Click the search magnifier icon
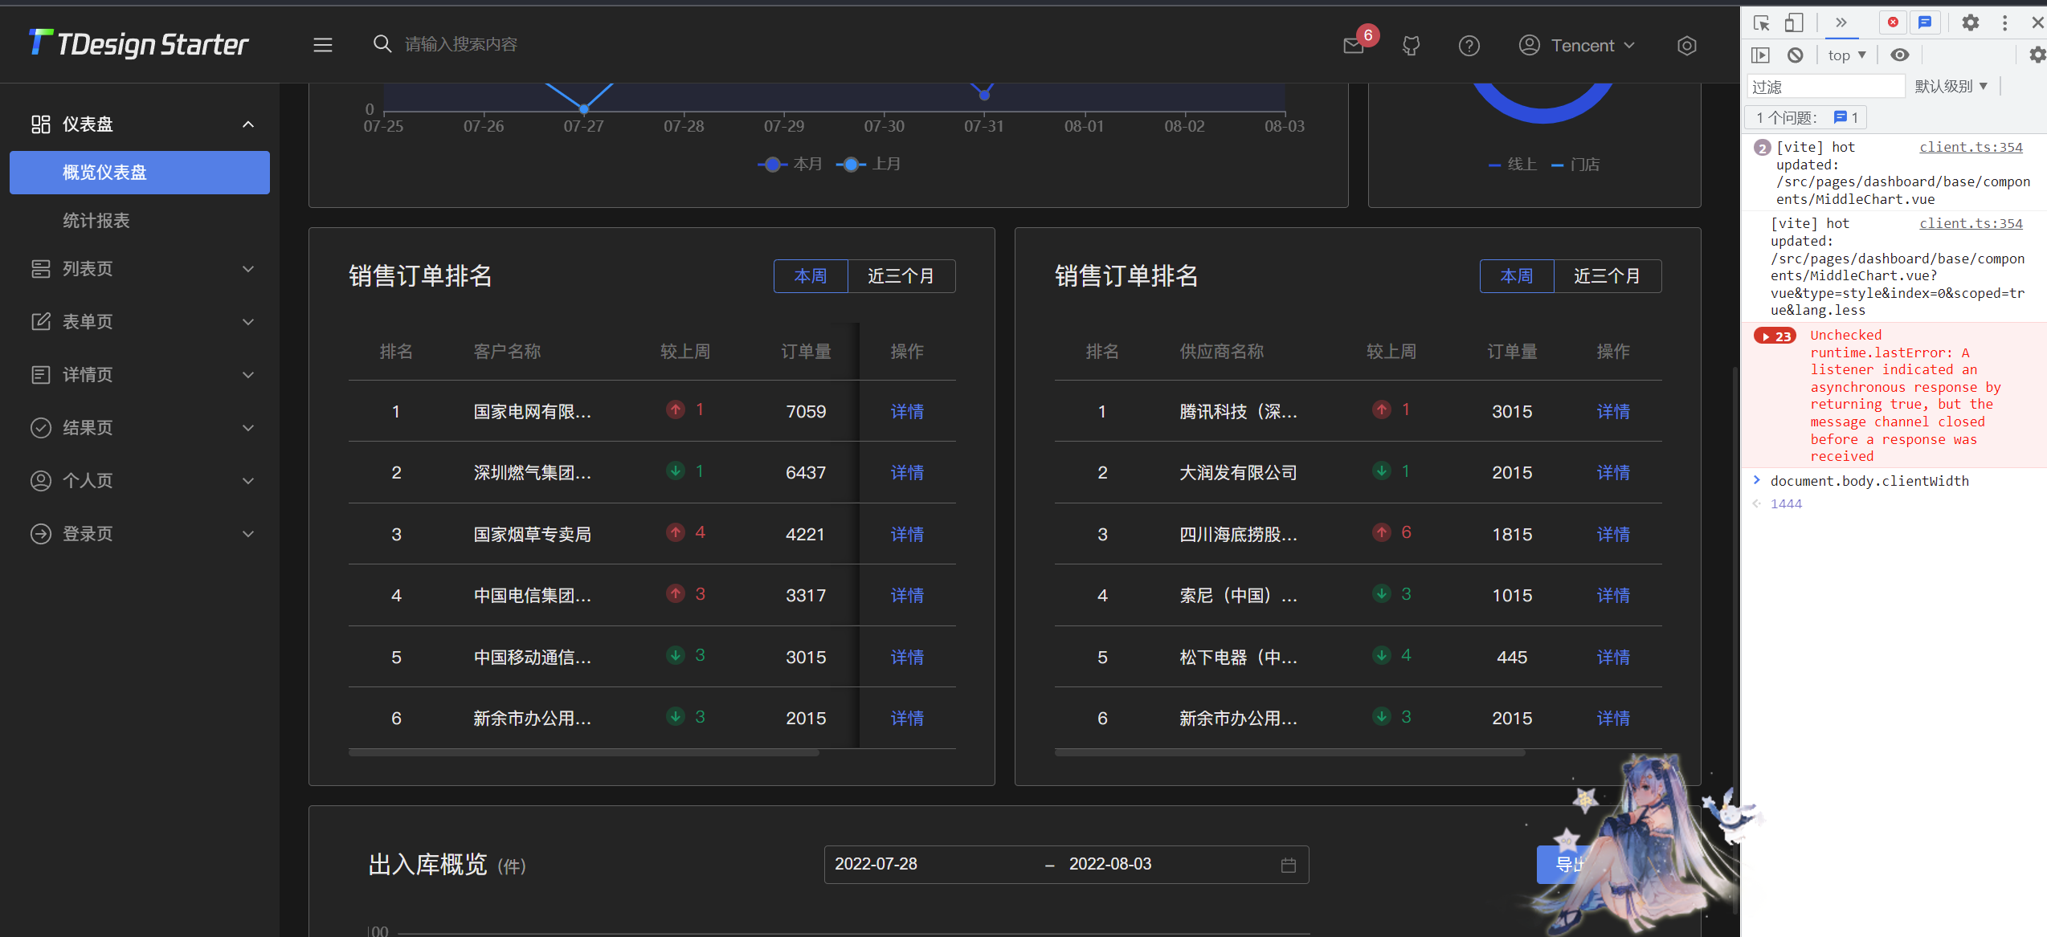The width and height of the screenshot is (2047, 937). 382,43
